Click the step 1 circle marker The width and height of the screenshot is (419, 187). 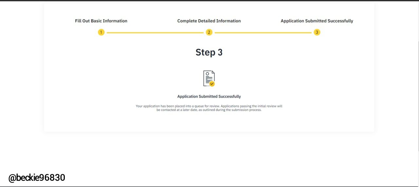pos(101,32)
